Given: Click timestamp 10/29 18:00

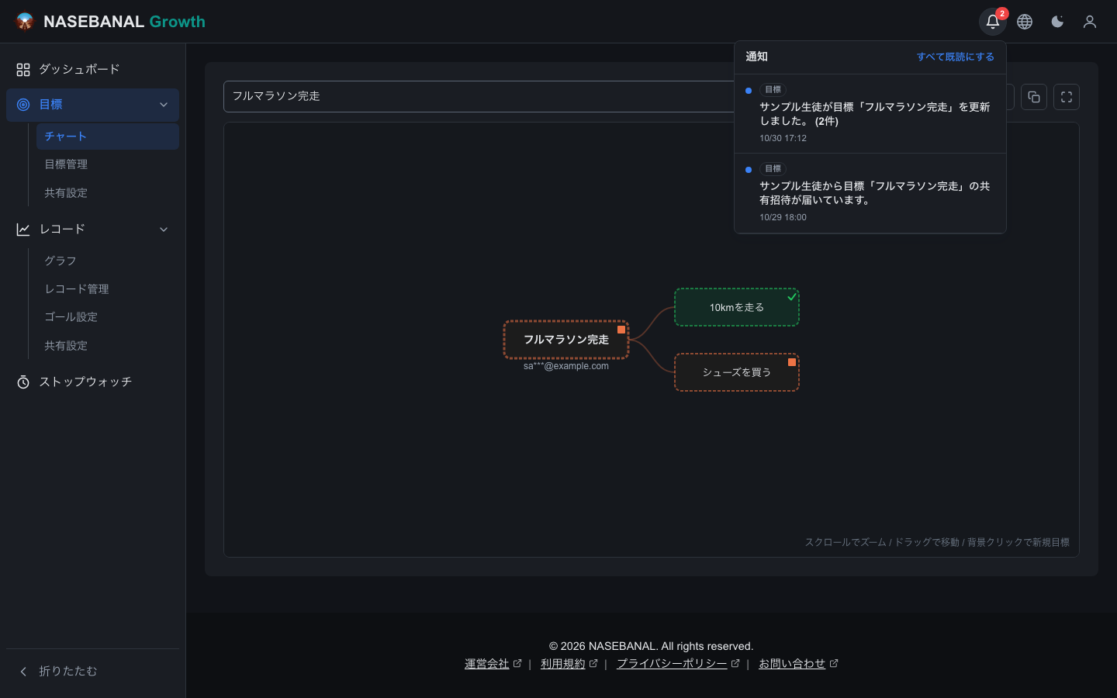Looking at the screenshot, I should pos(783,217).
